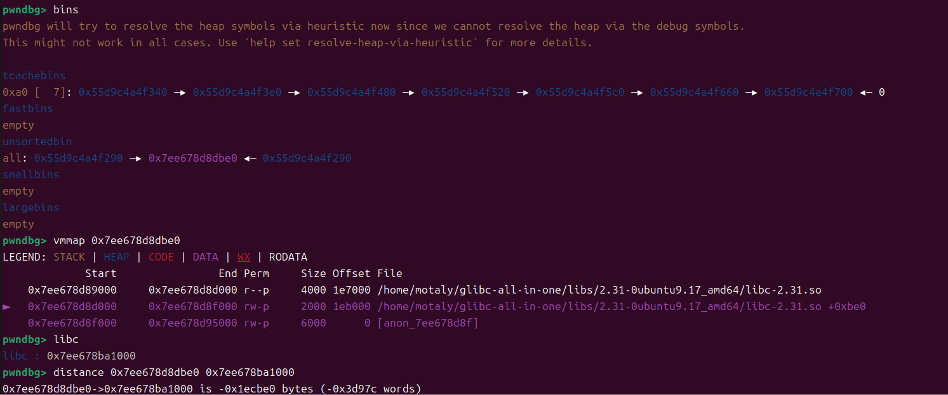948x395 pixels.
Task: Click the unsortedbin section header
Action: click(37, 142)
